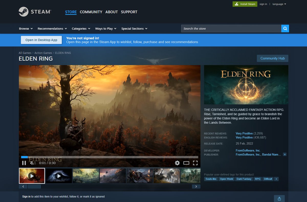
Task: Seek within the video progress bar
Action: coord(109,157)
